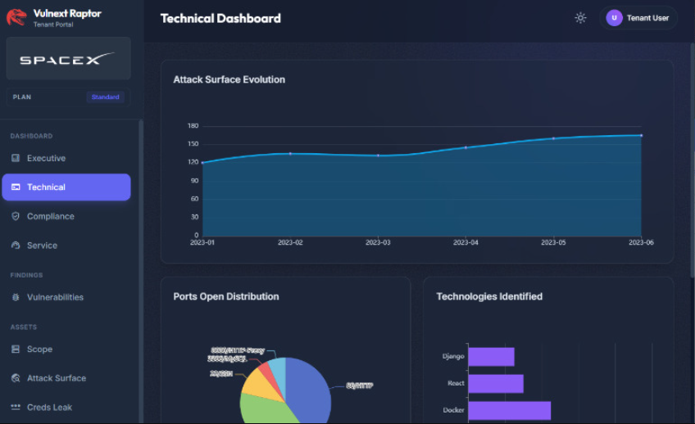
Task: Click the Executive dashboard chart icon
Action: [16, 158]
